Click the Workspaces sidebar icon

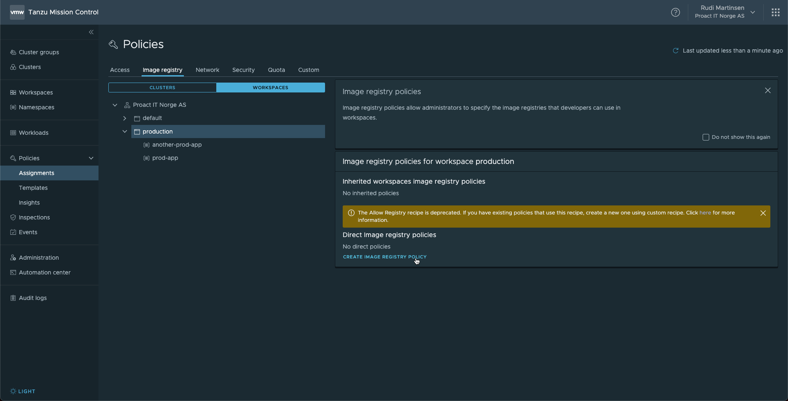(x=13, y=92)
